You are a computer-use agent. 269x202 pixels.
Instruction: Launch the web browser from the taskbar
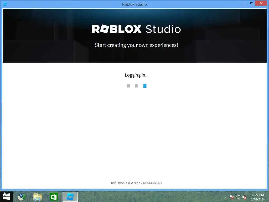pos(21,197)
